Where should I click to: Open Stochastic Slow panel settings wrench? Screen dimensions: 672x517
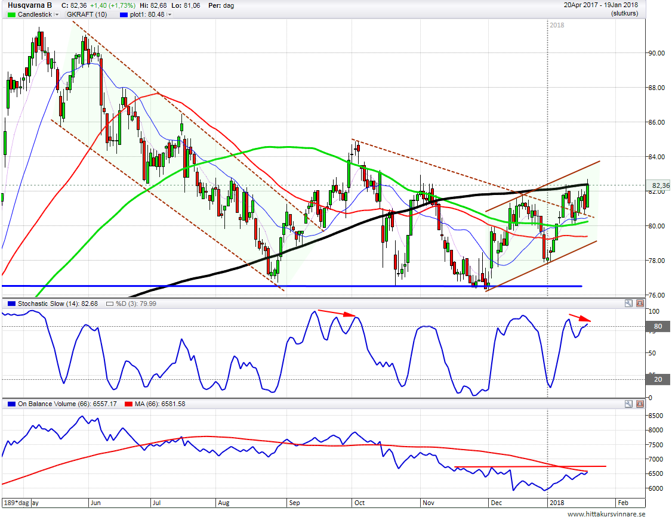[628, 304]
